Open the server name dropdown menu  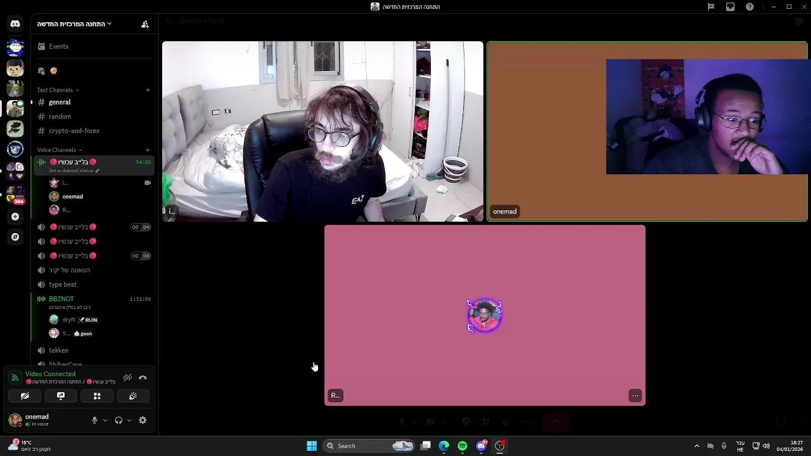point(74,24)
